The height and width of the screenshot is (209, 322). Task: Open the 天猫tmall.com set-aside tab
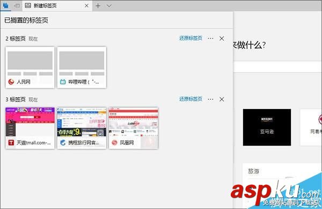tap(30, 128)
